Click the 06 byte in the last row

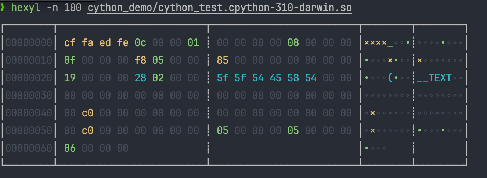click(70, 148)
